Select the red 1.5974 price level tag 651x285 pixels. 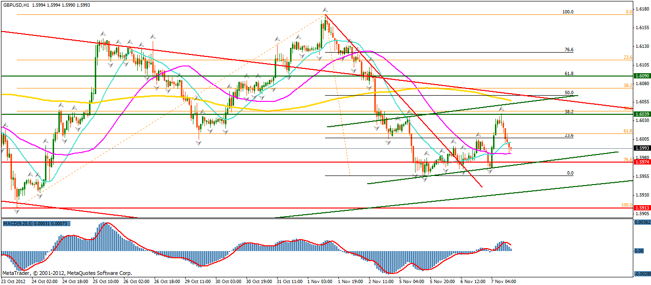(x=641, y=162)
